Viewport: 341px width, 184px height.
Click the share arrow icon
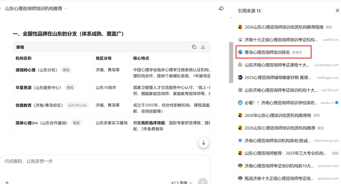[221, 9]
